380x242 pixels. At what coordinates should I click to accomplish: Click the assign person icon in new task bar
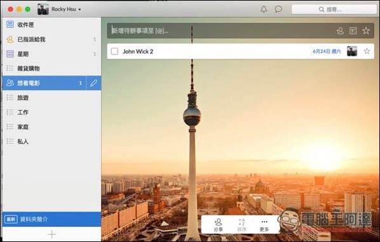[x=340, y=30]
